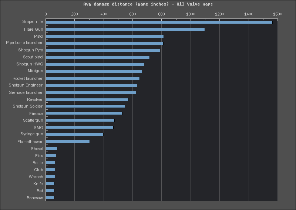Select the Pipe bomb launcher bar

(104, 43)
